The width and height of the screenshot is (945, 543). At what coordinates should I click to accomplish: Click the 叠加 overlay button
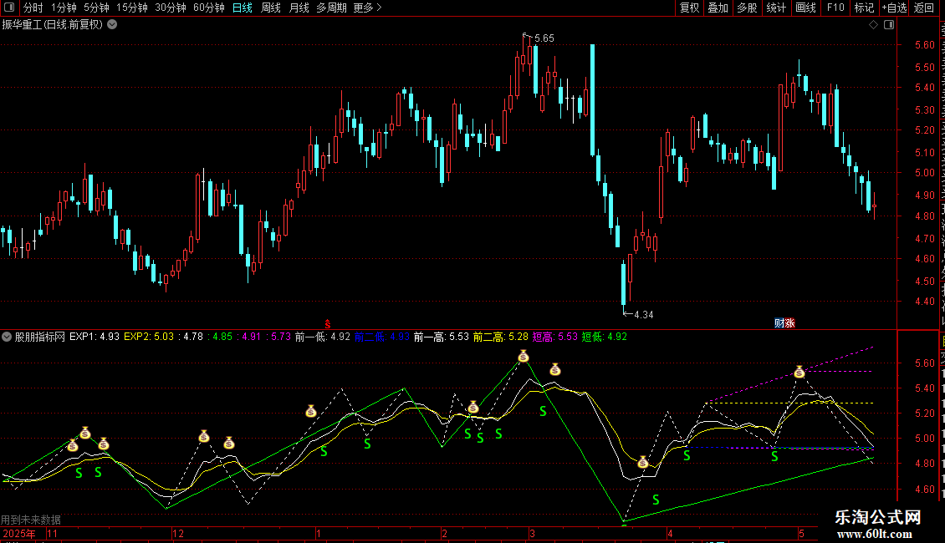pos(718,8)
